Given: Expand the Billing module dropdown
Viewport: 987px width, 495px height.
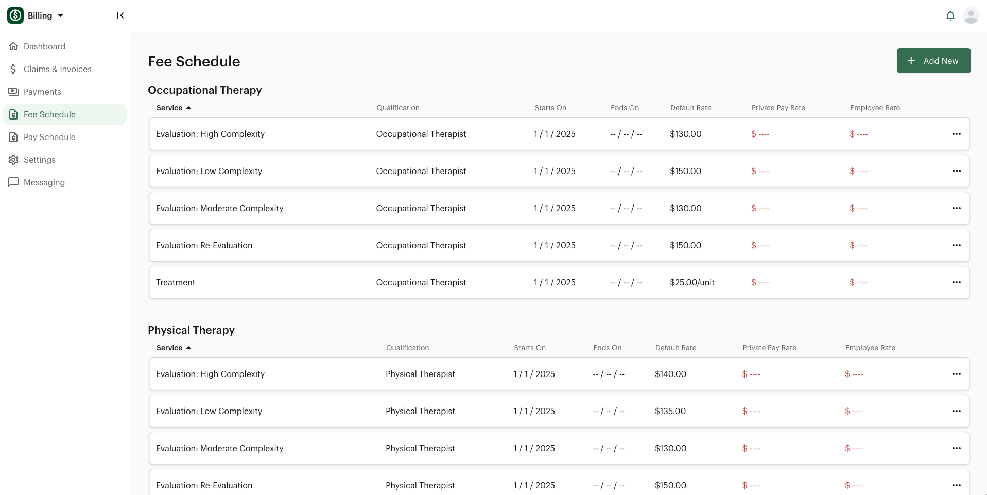Looking at the screenshot, I should (60, 15).
